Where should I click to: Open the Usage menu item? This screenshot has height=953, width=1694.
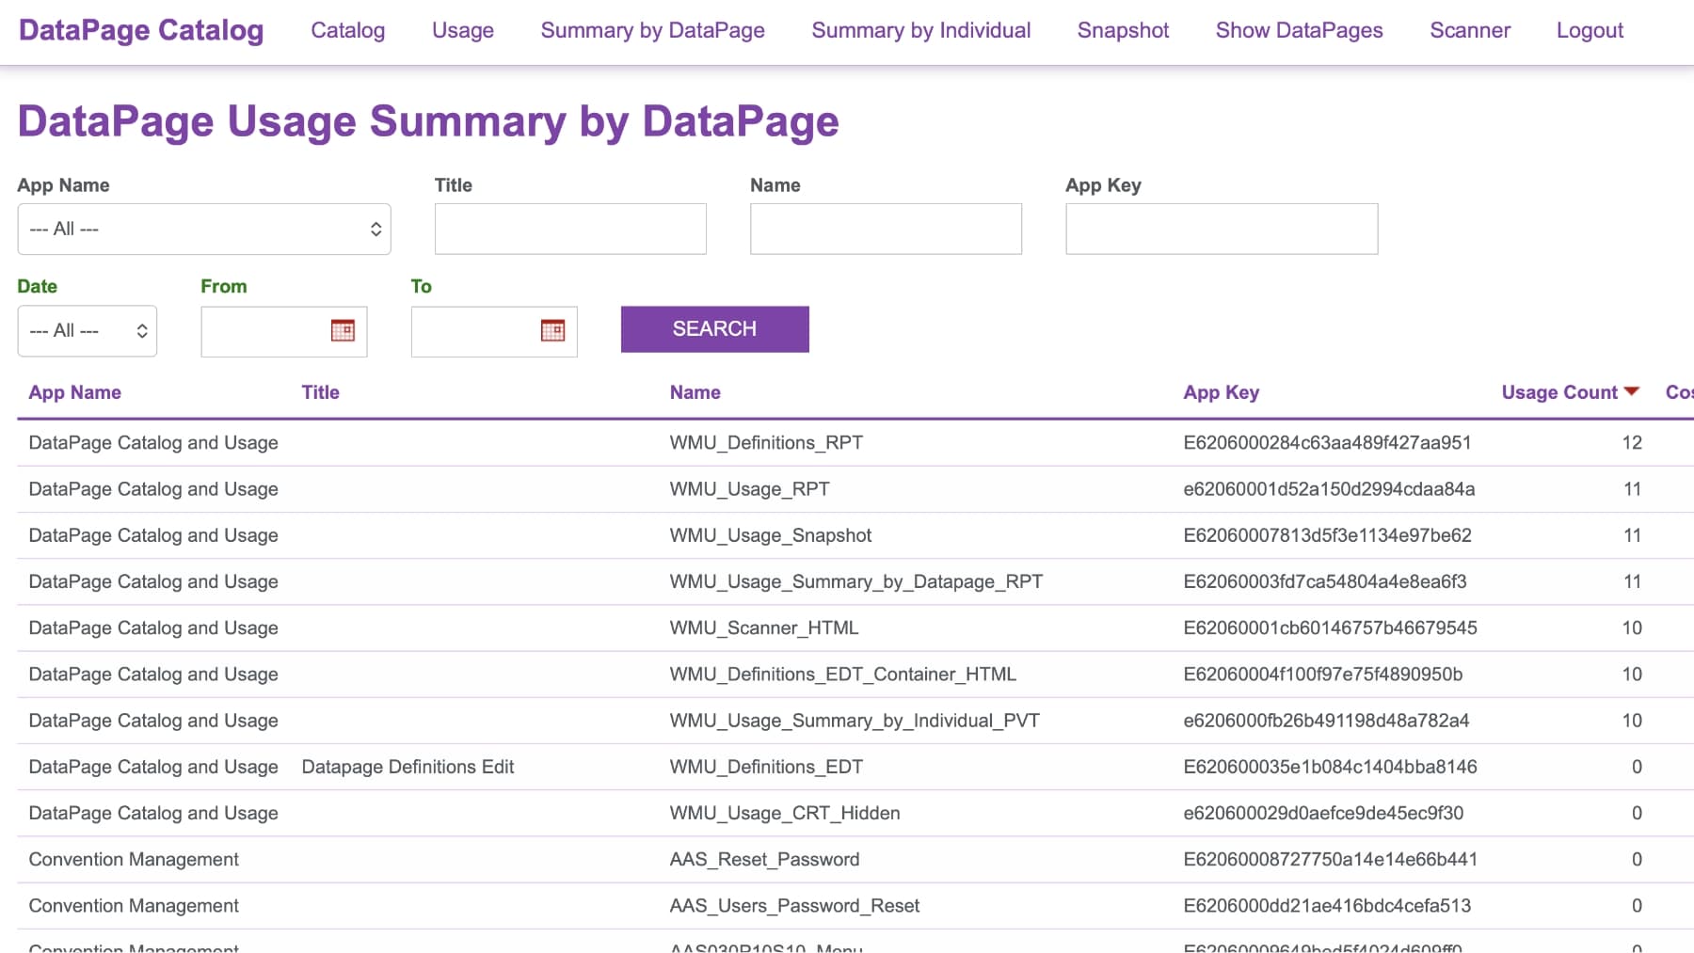coord(463,30)
